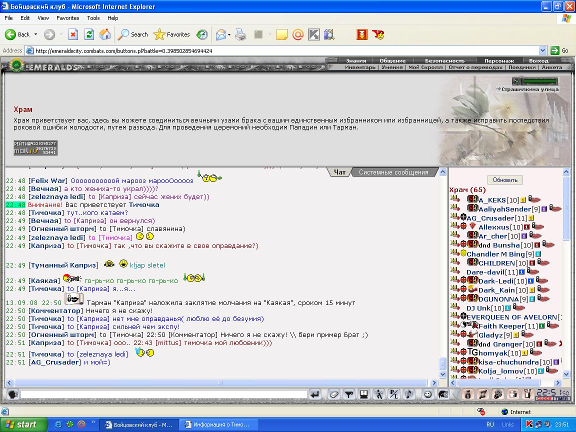Click the Обновить button
This screenshot has width=576, height=432.
(x=505, y=180)
